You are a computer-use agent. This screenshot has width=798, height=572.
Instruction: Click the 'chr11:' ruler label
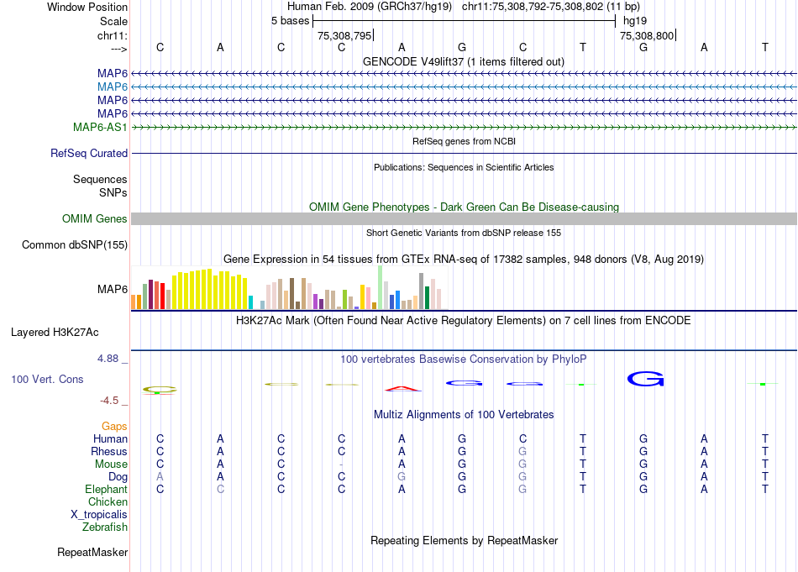113,35
